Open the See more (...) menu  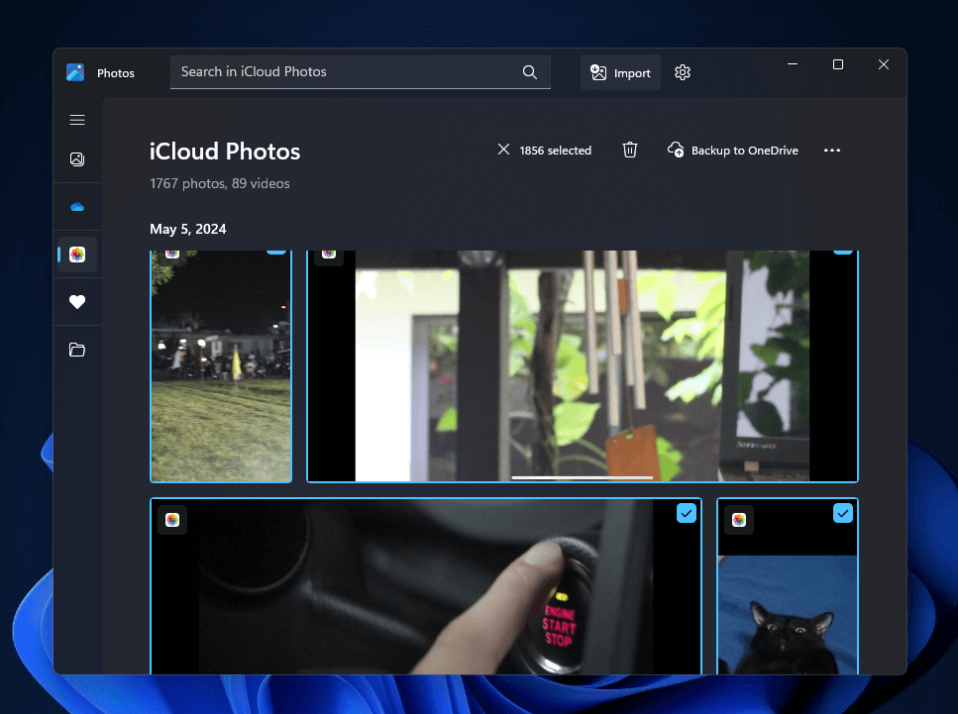click(x=832, y=150)
